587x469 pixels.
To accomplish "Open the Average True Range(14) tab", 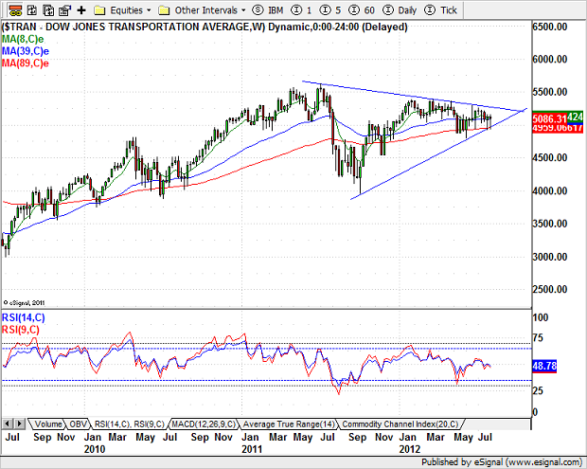I will [289, 424].
